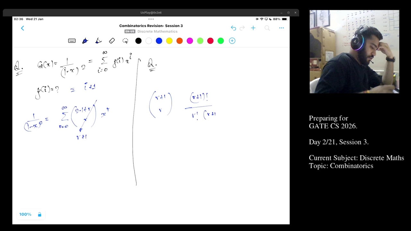
Task: Open the Discrete Mathematics subject label
Action: (157, 31)
